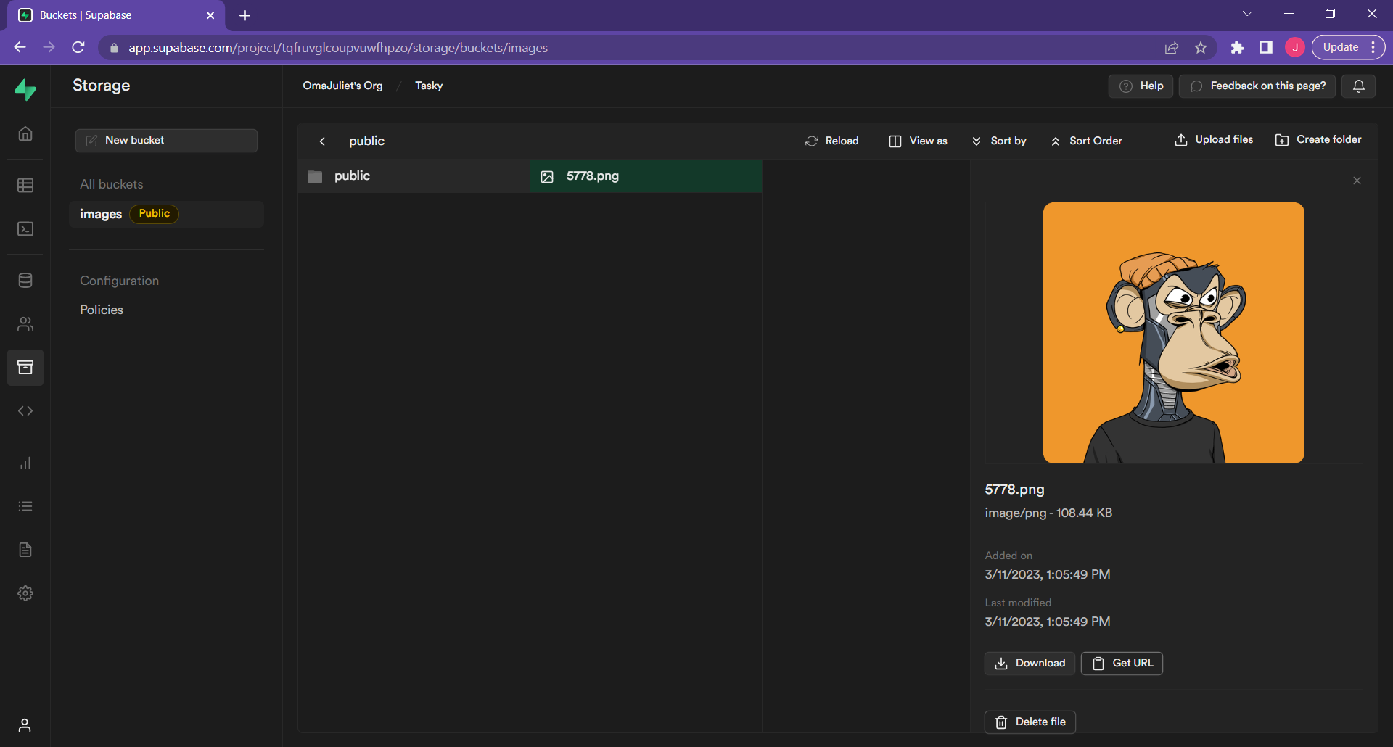1393x747 pixels.
Task: Open the Reports bar chart icon
Action: [x=25, y=463]
